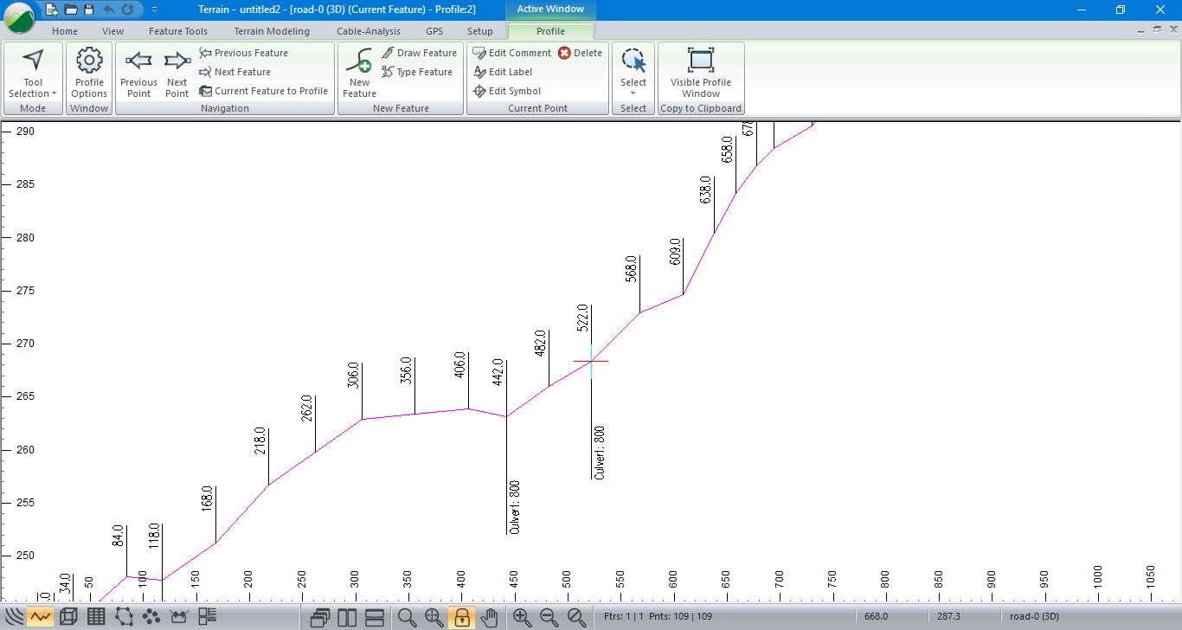The height and width of the screenshot is (630, 1182).
Task: Toggle the padlock lock button
Action: (x=462, y=618)
